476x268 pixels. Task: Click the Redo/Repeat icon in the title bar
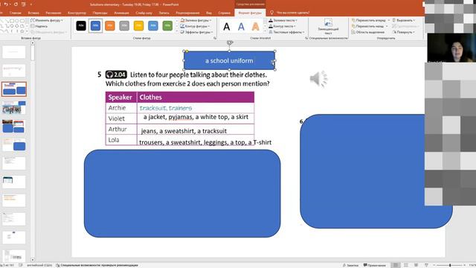pyautogui.click(x=16, y=4)
